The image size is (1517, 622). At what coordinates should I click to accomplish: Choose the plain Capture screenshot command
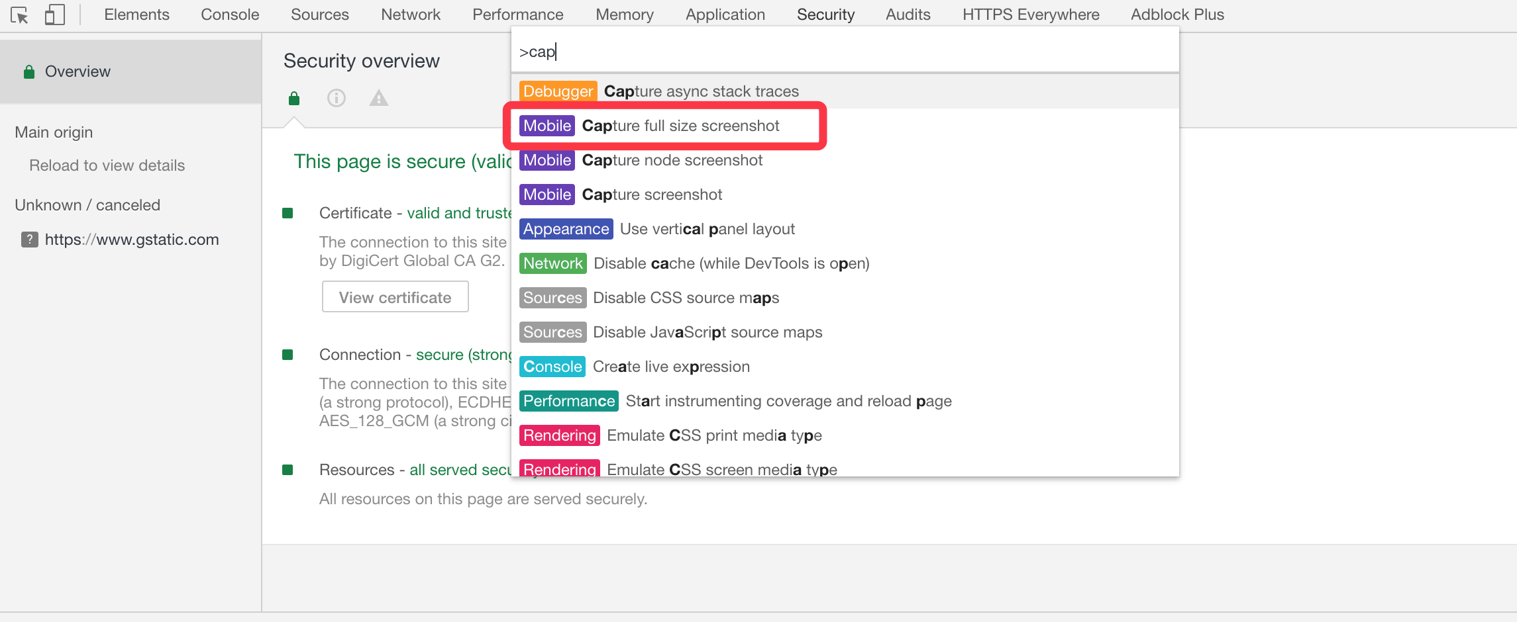click(845, 195)
